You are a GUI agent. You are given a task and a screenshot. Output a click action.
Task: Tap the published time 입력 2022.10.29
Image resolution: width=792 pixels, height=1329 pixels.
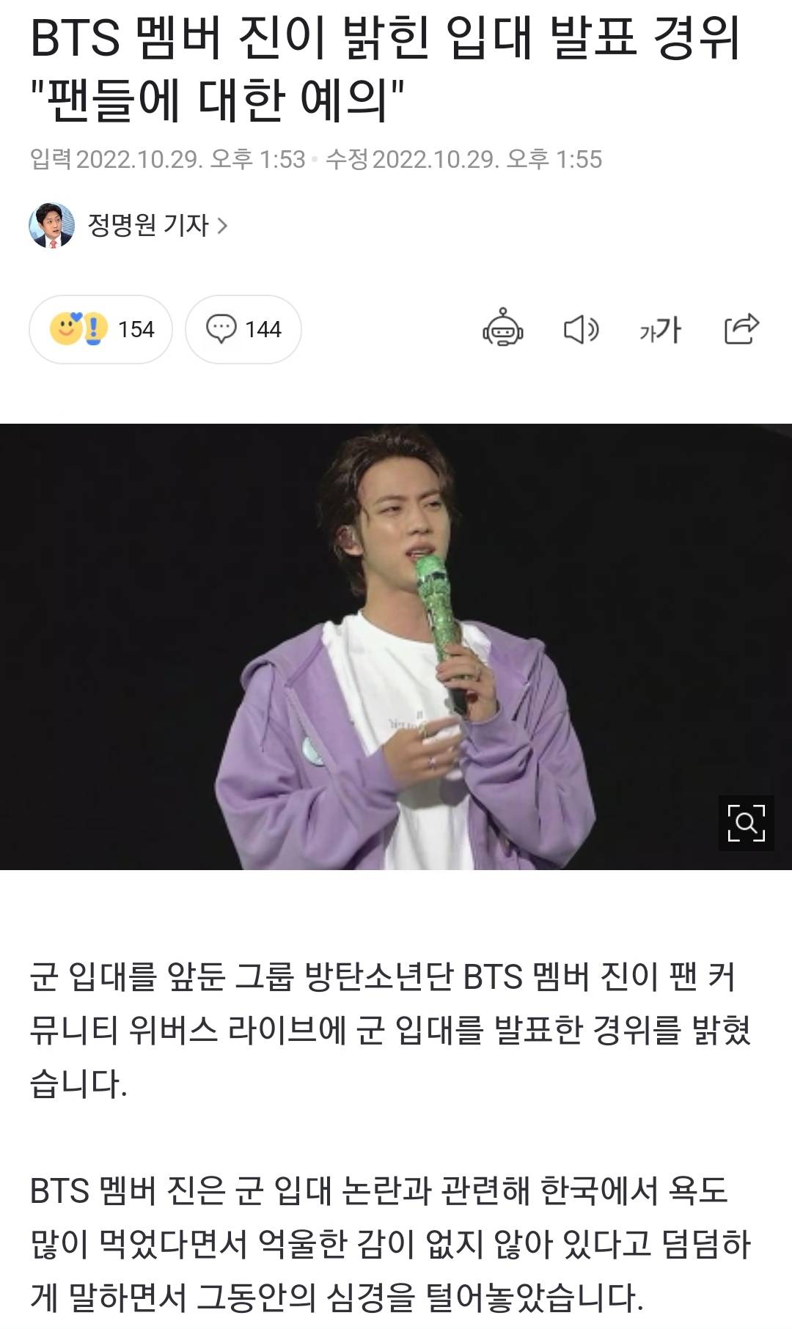tap(167, 159)
